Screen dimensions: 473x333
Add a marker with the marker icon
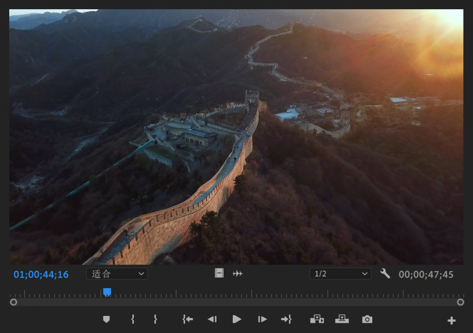point(106,319)
